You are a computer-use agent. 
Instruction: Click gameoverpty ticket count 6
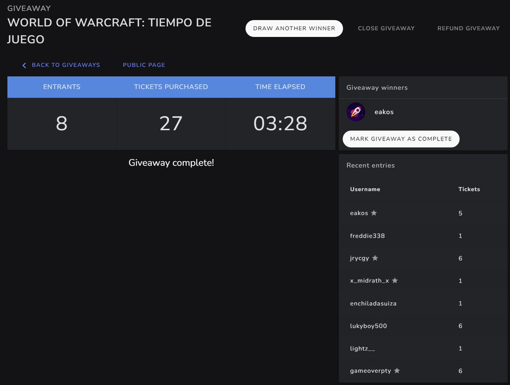coord(460,371)
